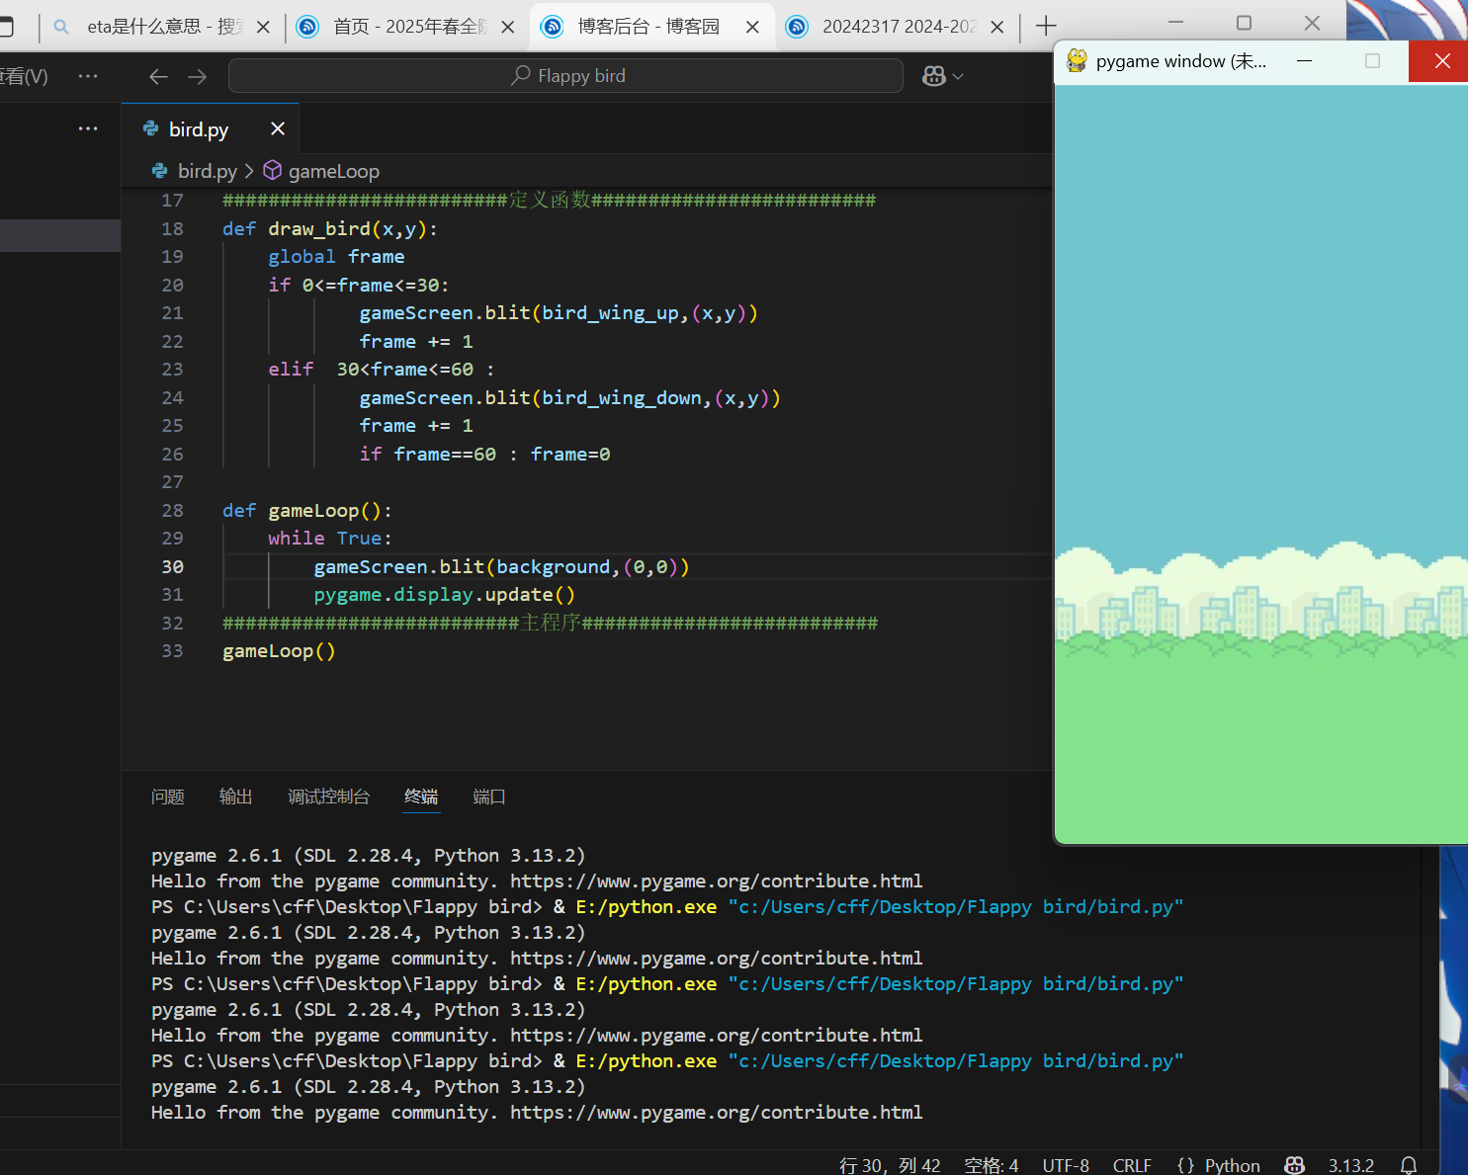Select the 终端 panel tab
The width and height of the screenshot is (1468, 1175).
[421, 797]
